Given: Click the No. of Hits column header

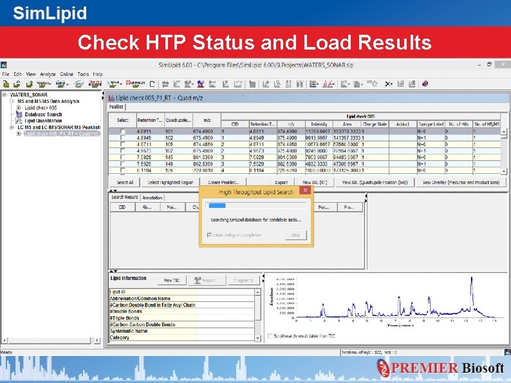Looking at the screenshot, I should (458, 124).
